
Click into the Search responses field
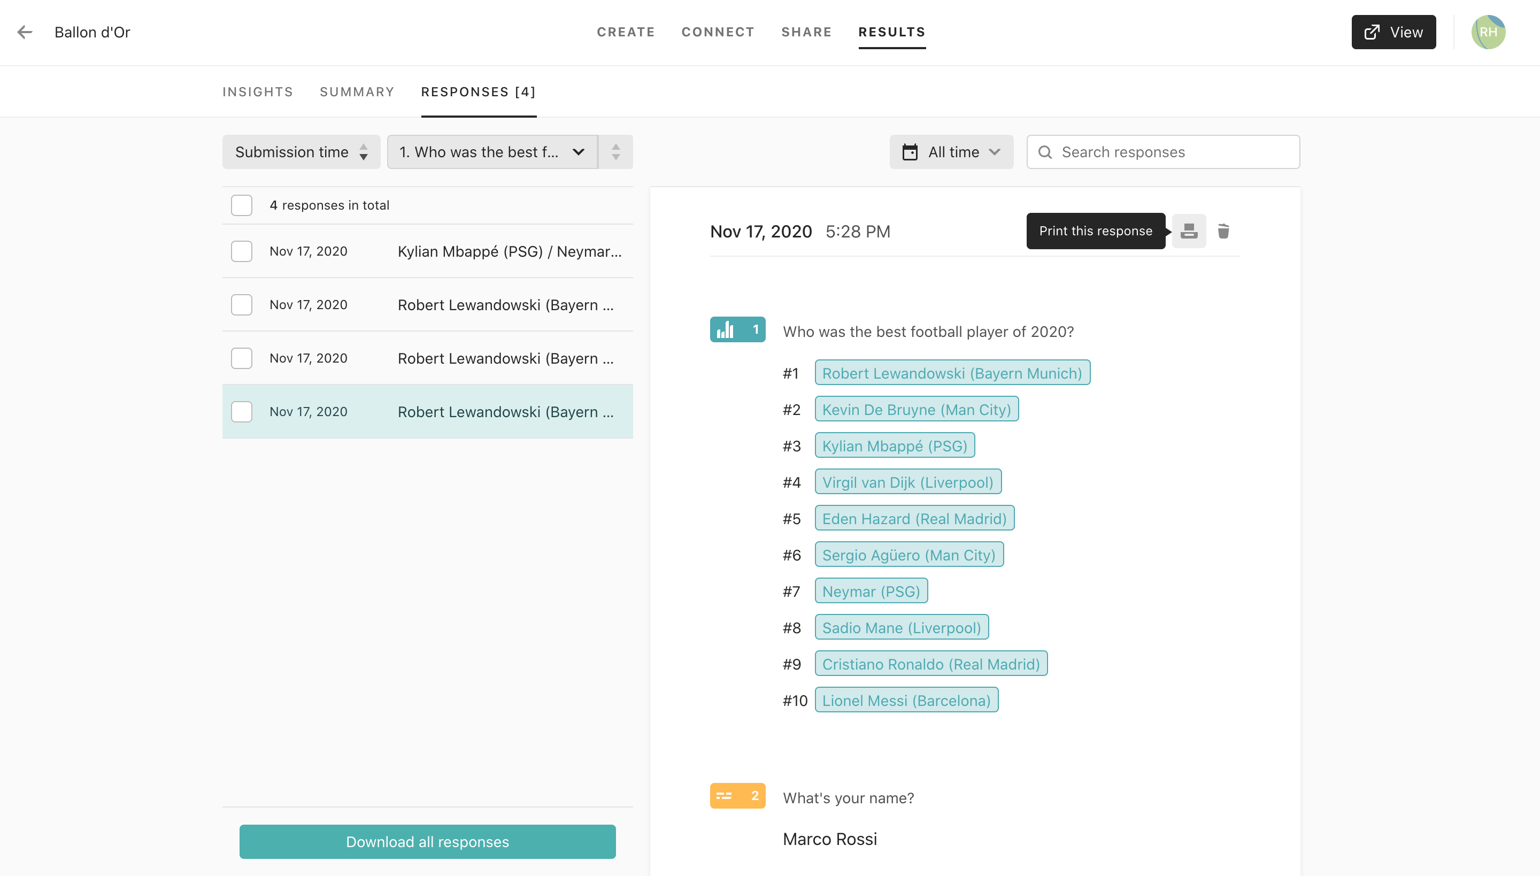tap(1164, 152)
